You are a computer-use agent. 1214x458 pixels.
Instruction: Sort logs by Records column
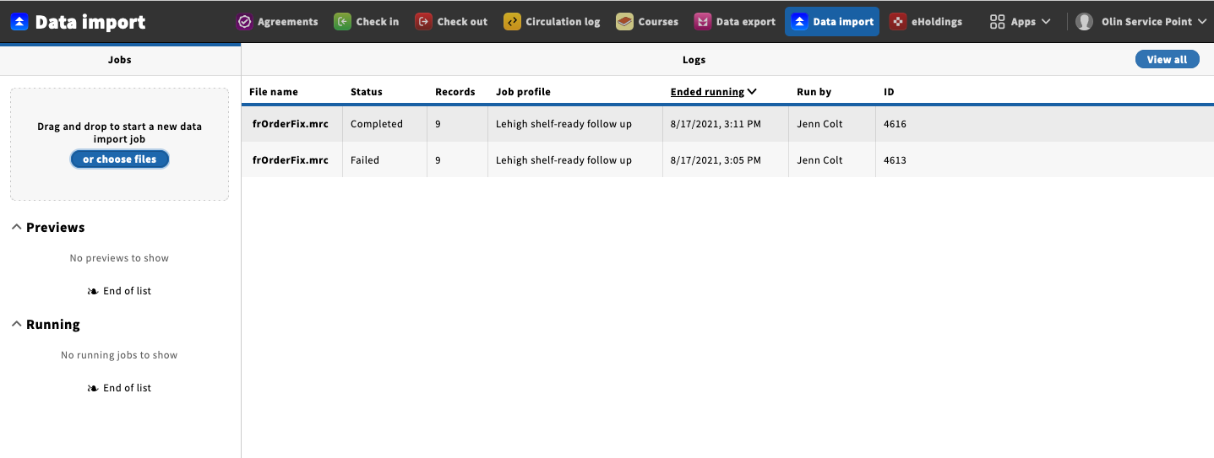[455, 92]
